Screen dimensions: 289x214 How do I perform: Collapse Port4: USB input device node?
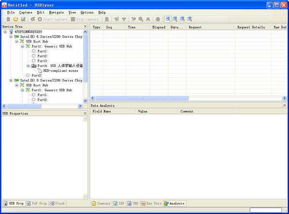(28, 66)
